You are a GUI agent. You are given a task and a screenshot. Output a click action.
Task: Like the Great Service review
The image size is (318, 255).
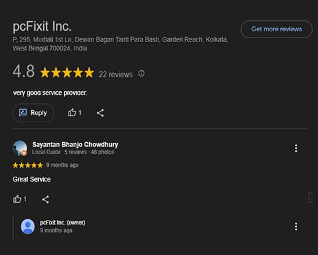tap(20, 199)
